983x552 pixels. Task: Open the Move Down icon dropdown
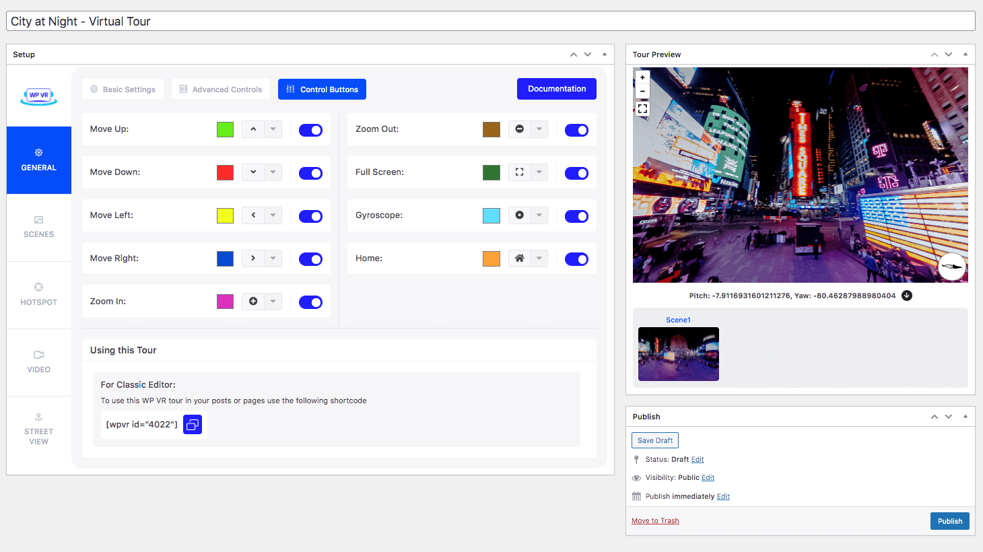coord(273,172)
